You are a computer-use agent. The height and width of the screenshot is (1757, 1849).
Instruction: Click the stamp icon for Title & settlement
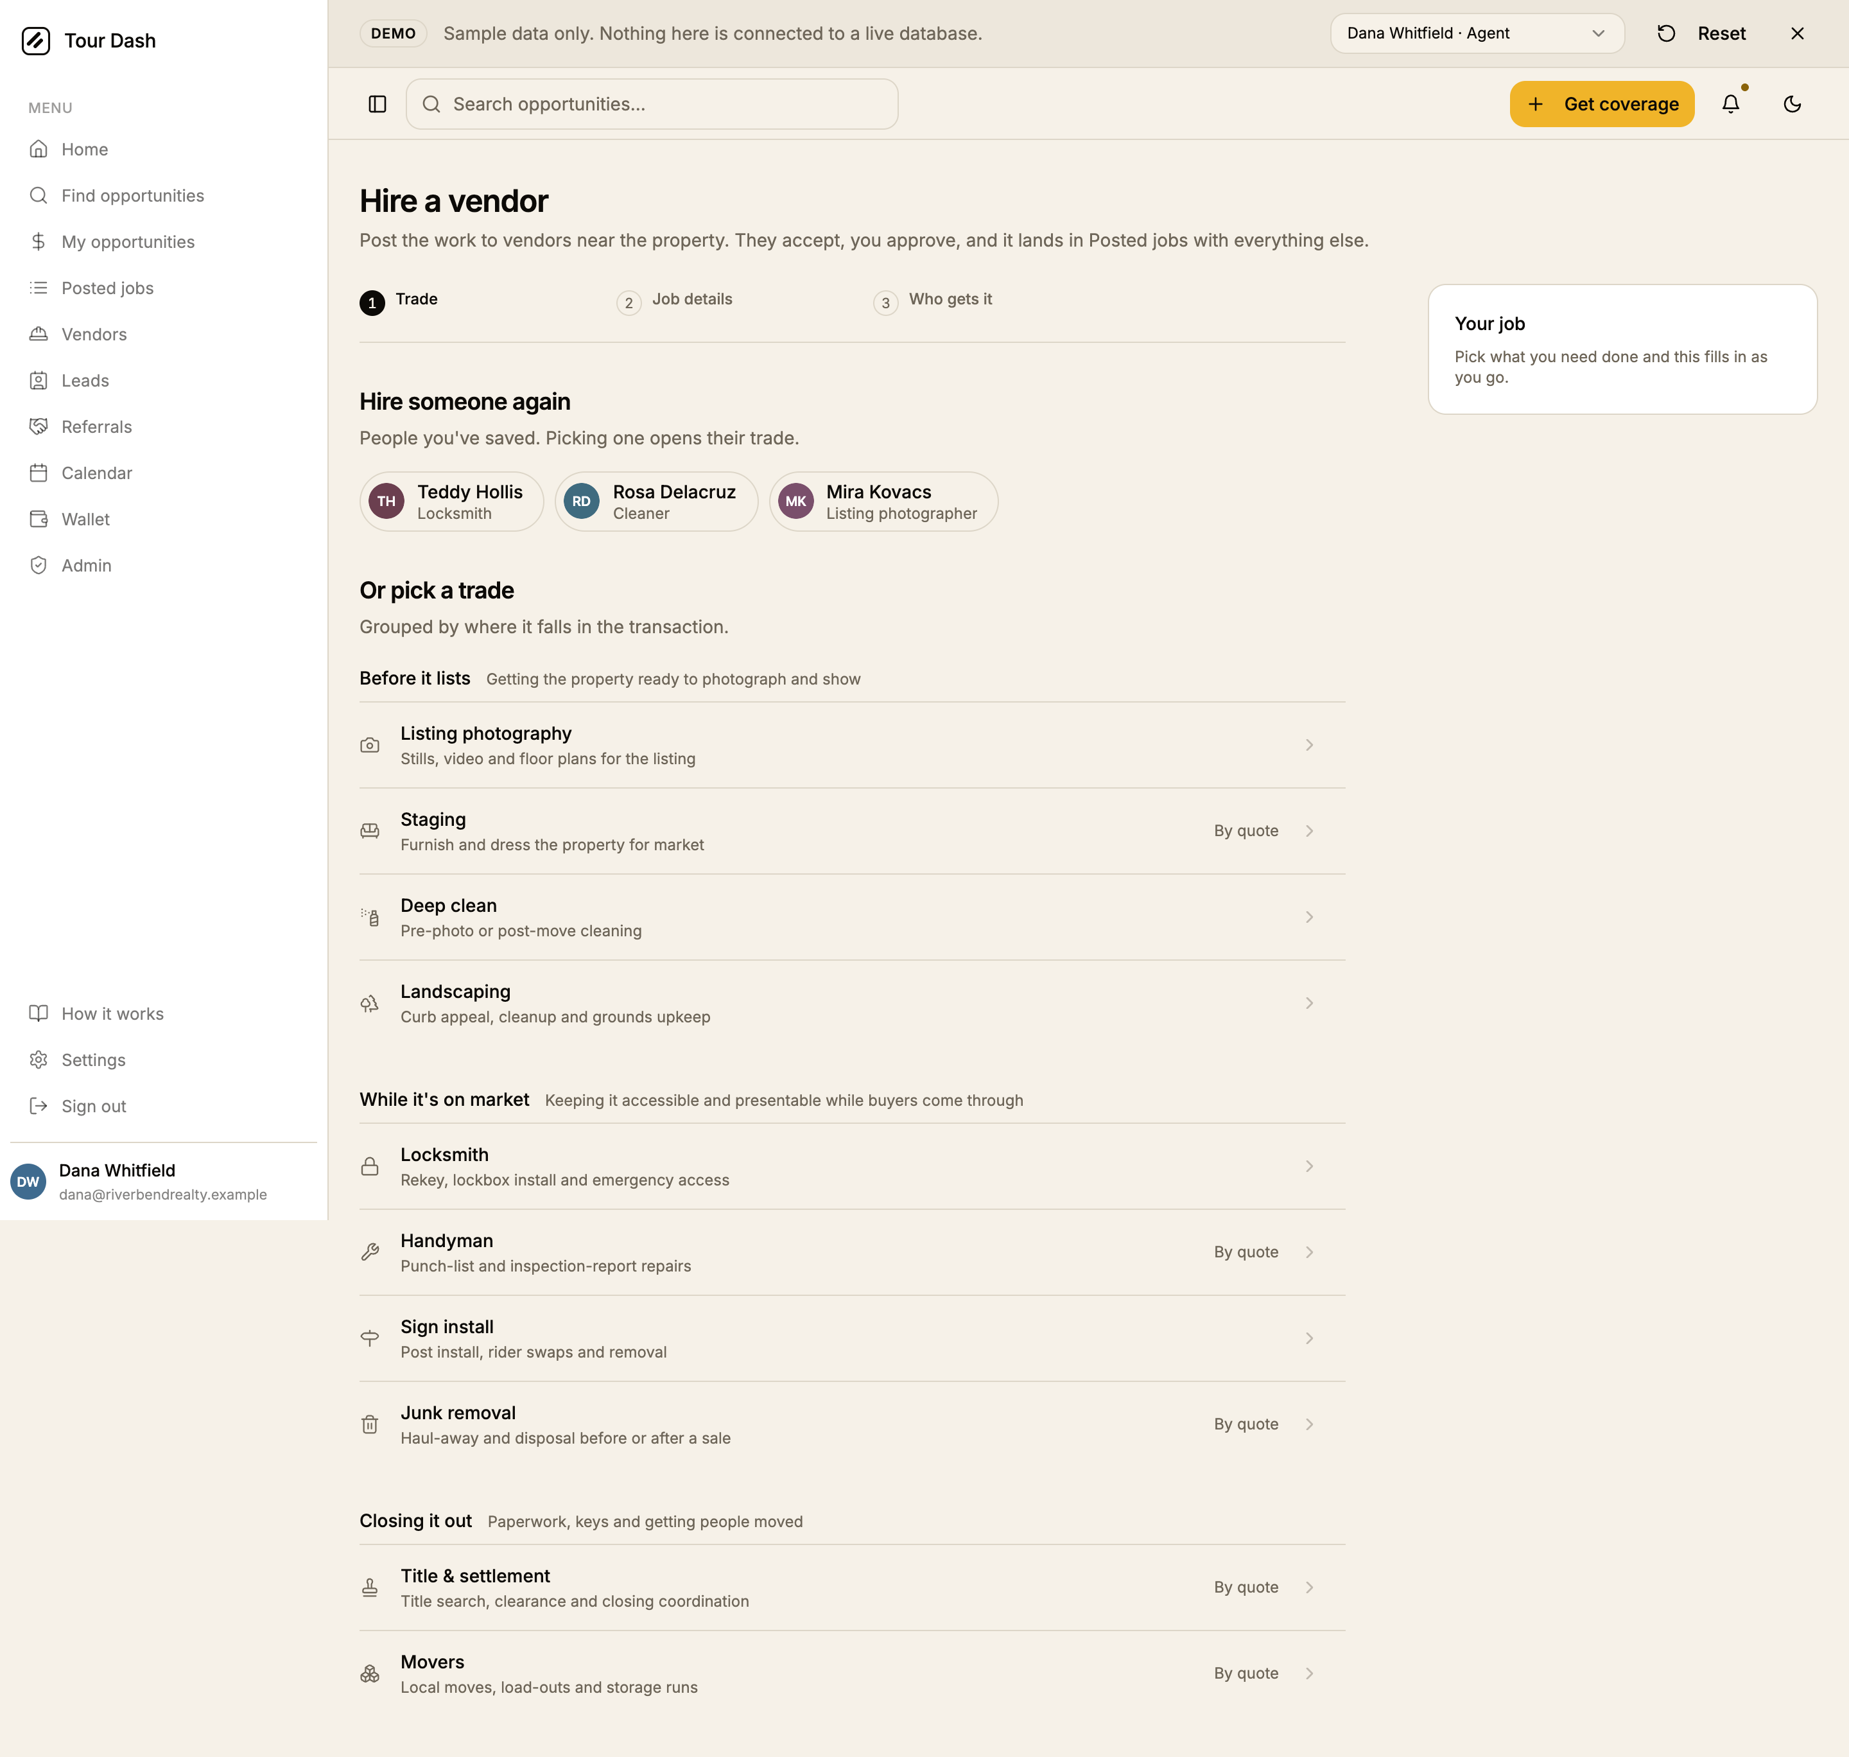pyautogui.click(x=370, y=1587)
